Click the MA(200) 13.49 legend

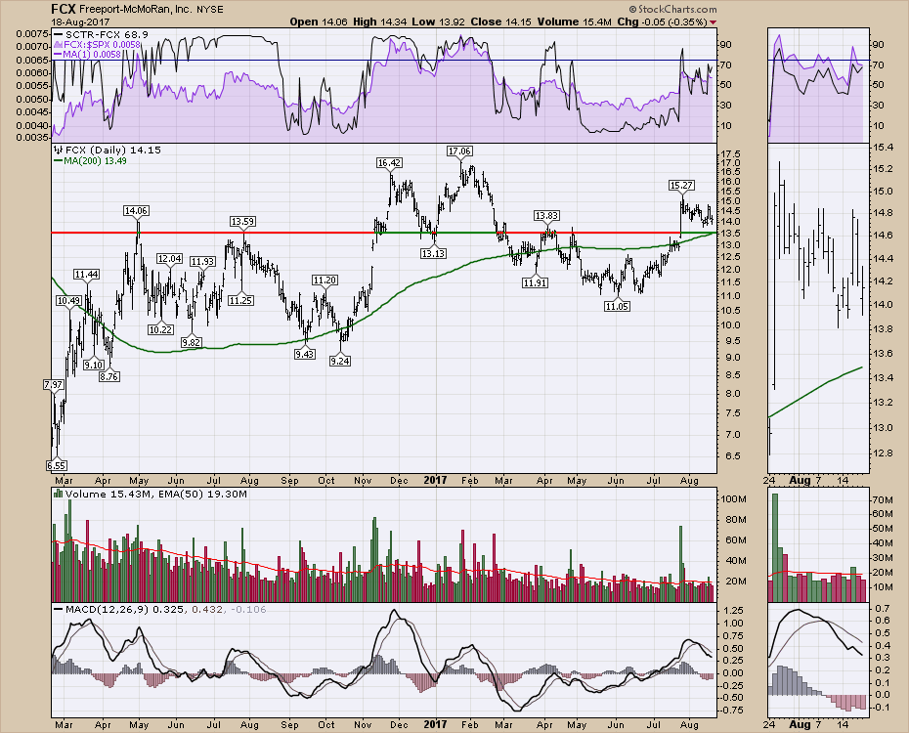[x=90, y=160]
